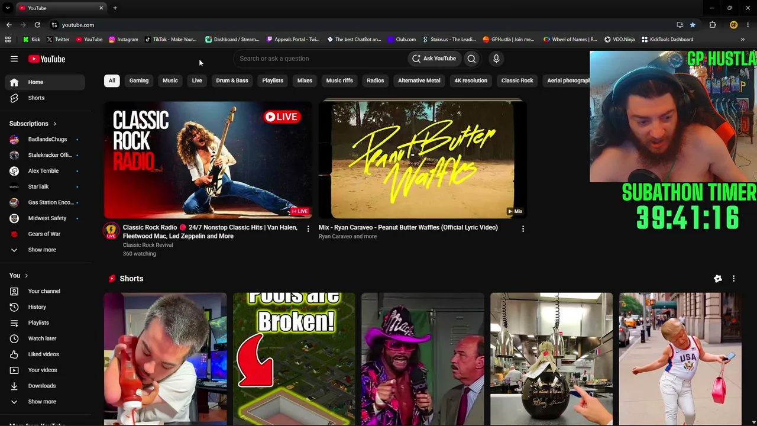This screenshot has width=757, height=426.
Task: Open the Twitter bookmark
Action: pyautogui.click(x=57, y=40)
